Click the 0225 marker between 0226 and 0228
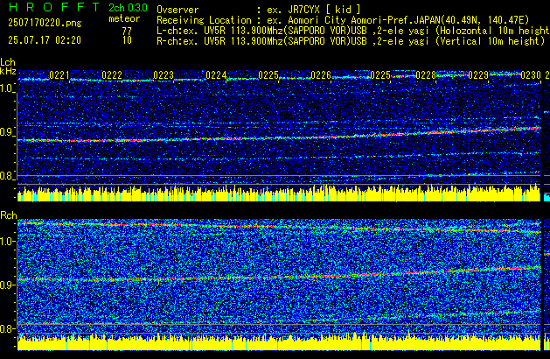This screenshot has width=550, height=359. tap(380, 75)
